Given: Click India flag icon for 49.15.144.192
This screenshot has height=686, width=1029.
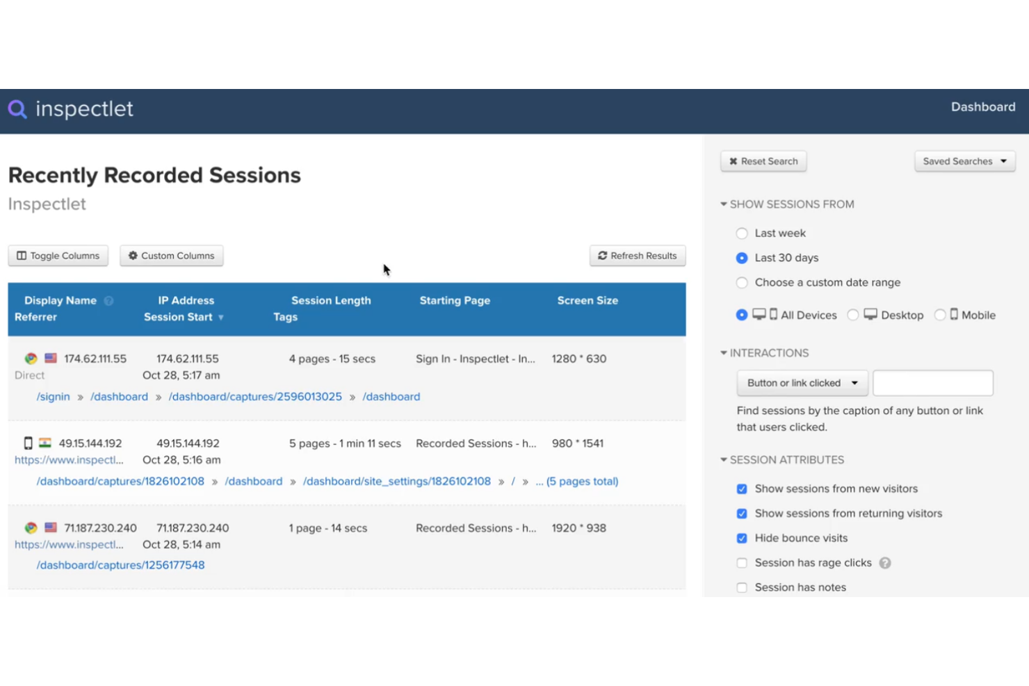Looking at the screenshot, I should click(x=45, y=443).
